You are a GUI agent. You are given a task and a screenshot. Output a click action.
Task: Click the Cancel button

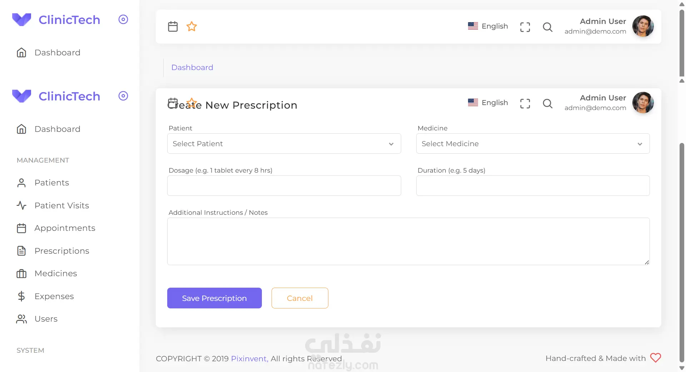click(x=300, y=298)
